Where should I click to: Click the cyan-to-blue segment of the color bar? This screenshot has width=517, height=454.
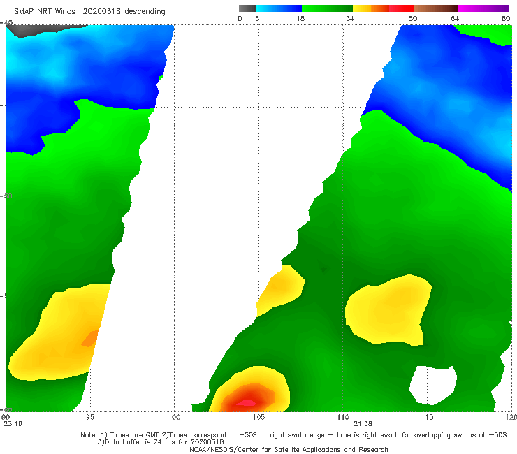[x=279, y=8]
